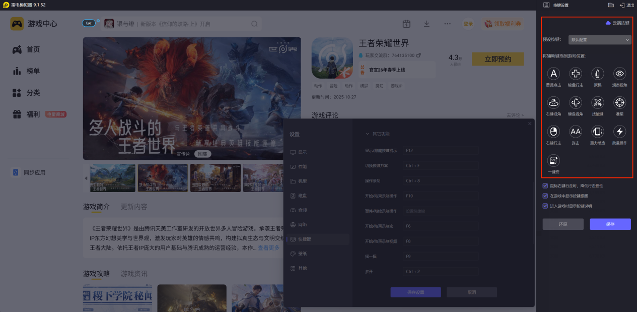The image size is (637, 312).
Task: Uncheck 鼠标右键行走时降低行走惯性 checkbox
Action: pos(545,186)
